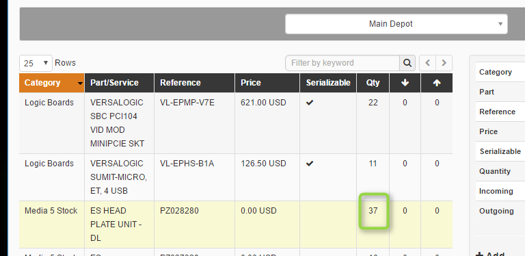Sort by incoming down-arrow column
This screenshot has width=525, height=256.
coord(405,83)
